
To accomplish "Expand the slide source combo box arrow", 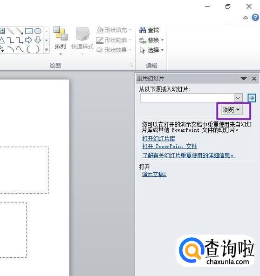I will tap(238, 98).
